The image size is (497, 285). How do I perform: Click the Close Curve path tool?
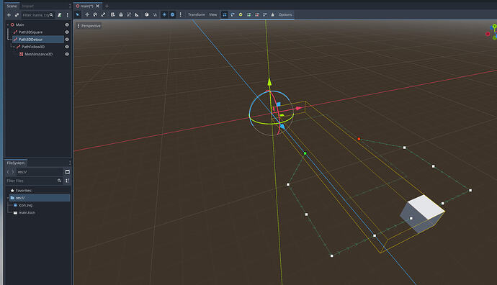(x=264, y=14)
